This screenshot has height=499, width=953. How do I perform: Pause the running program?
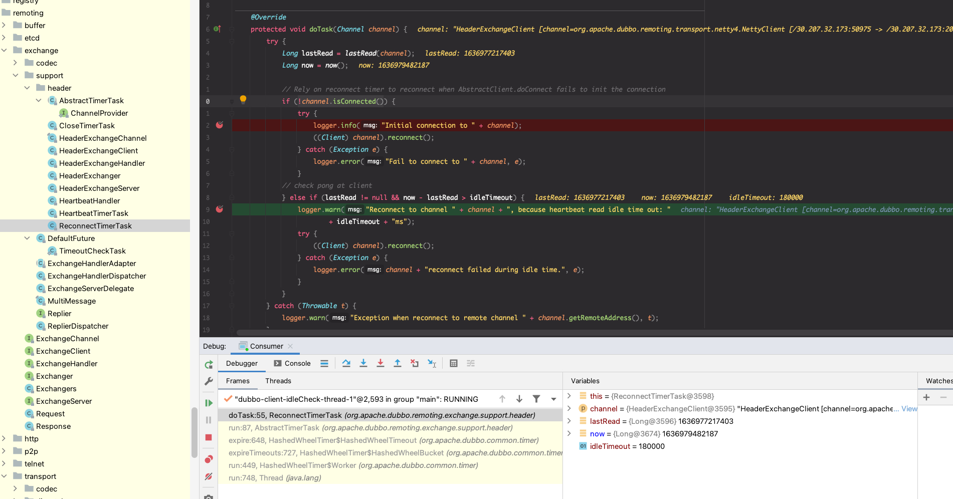[x=209, y=420]
